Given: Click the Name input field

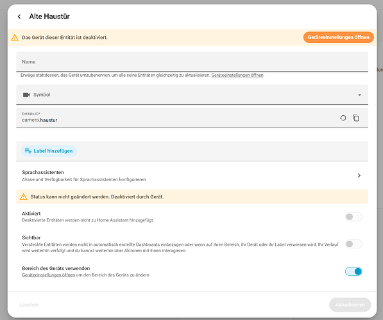Looking at the screenshot, I should (192, 62).
